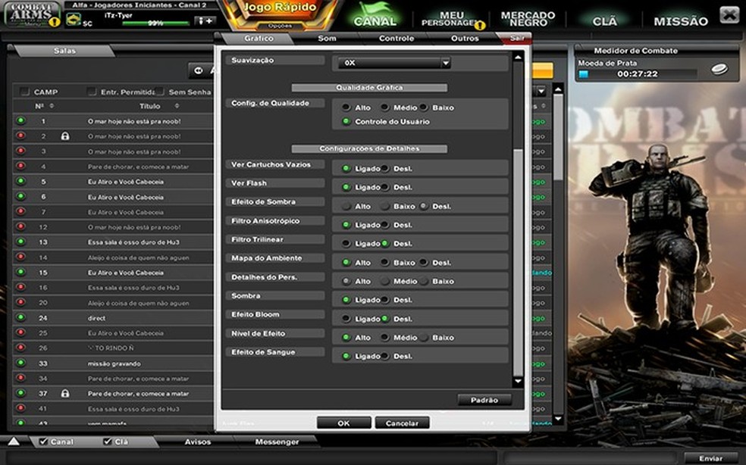Open the Jogo Rápido Opções expander
Image resolution: width=746 pixels, height=465 pixels.
point(280,26)
